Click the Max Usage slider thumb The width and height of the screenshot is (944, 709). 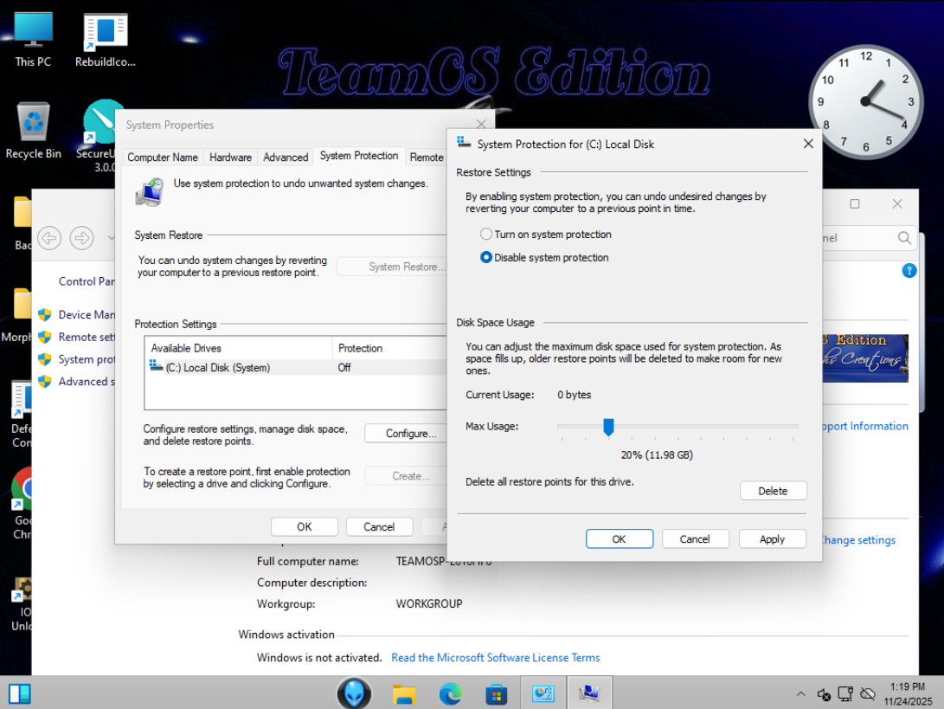[608, 427]
